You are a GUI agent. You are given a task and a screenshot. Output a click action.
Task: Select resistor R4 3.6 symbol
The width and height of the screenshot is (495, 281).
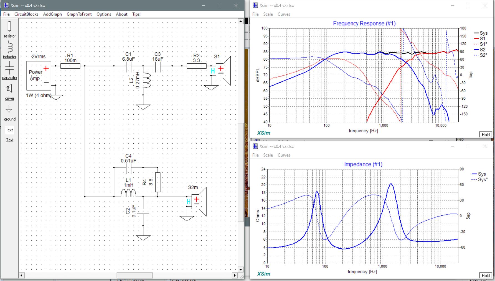pos(158,182)
